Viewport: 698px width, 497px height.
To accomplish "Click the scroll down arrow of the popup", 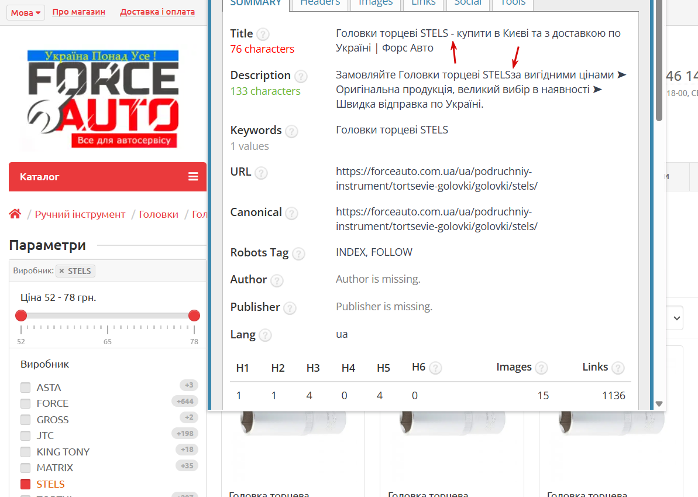I will [x=659, y=404].
